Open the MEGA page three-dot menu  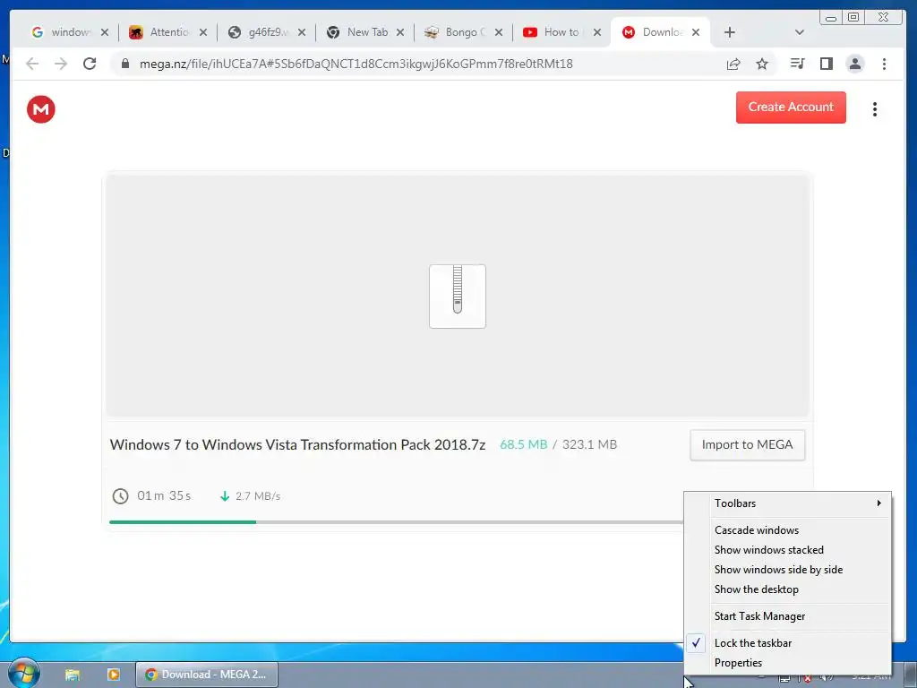[875, 109]
